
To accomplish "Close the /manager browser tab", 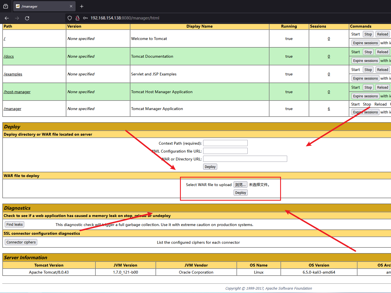I will (71, 6).
